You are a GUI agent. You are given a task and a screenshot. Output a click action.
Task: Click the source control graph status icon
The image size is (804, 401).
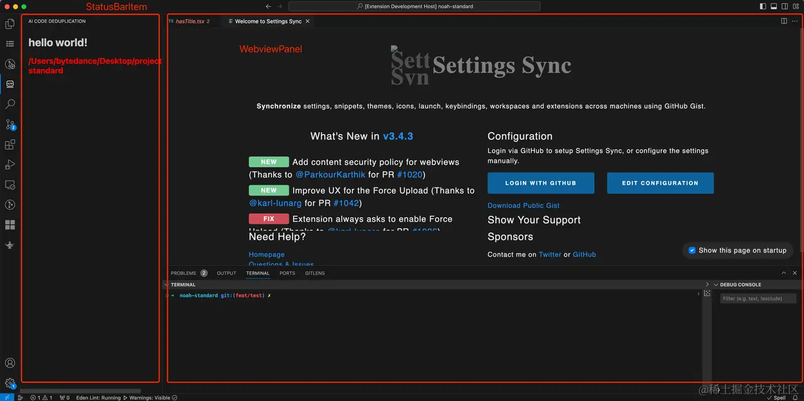pyautogui.click(x=20, y=397)
